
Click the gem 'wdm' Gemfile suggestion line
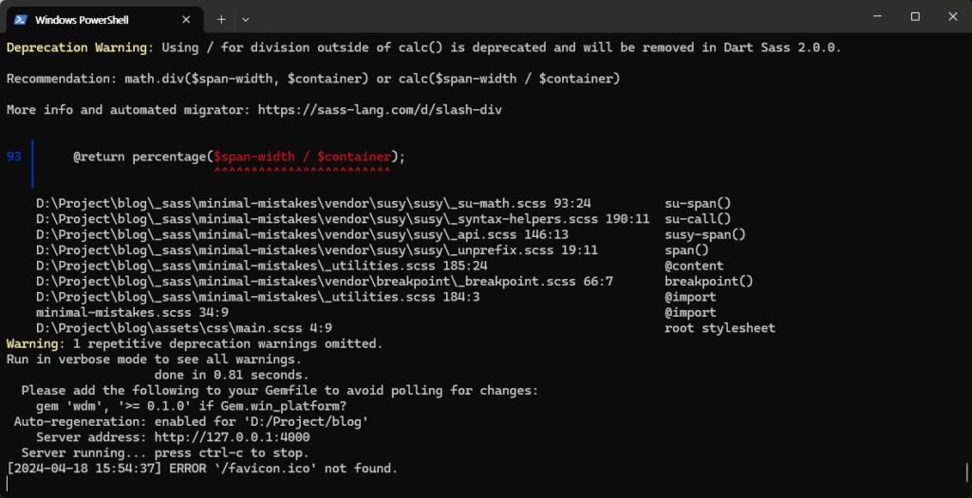[x=191, y=406]
